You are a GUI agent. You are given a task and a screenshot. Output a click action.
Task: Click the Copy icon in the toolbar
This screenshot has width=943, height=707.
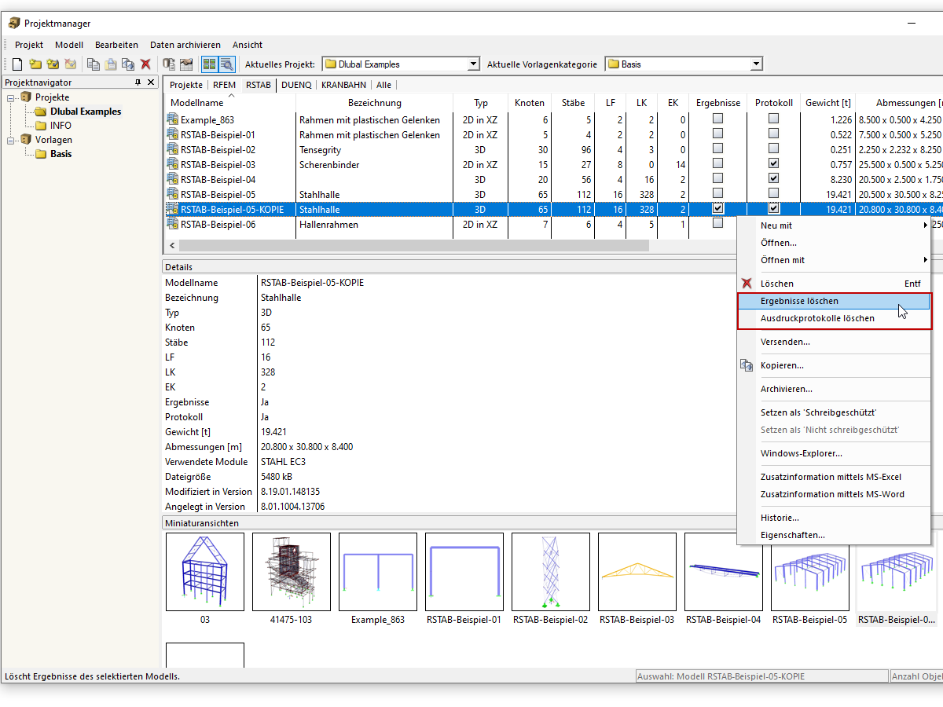(x=94, y=64)
